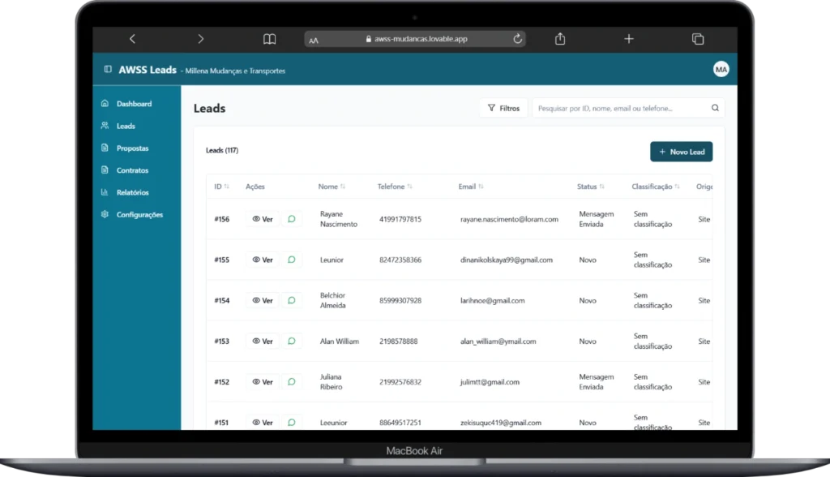Open the MA user avatar menu
The width and height of the screenshot is (830, 477).
coord(721,70)
